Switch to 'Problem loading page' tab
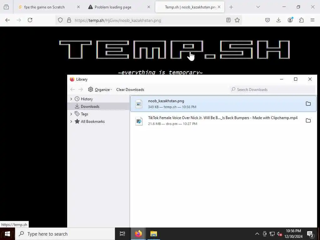This screenshot has width=320, height=240. tap(113, 7)
